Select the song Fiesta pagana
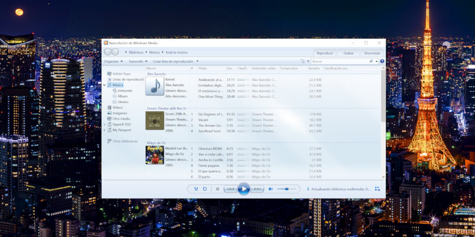 [x=208, y=165]
